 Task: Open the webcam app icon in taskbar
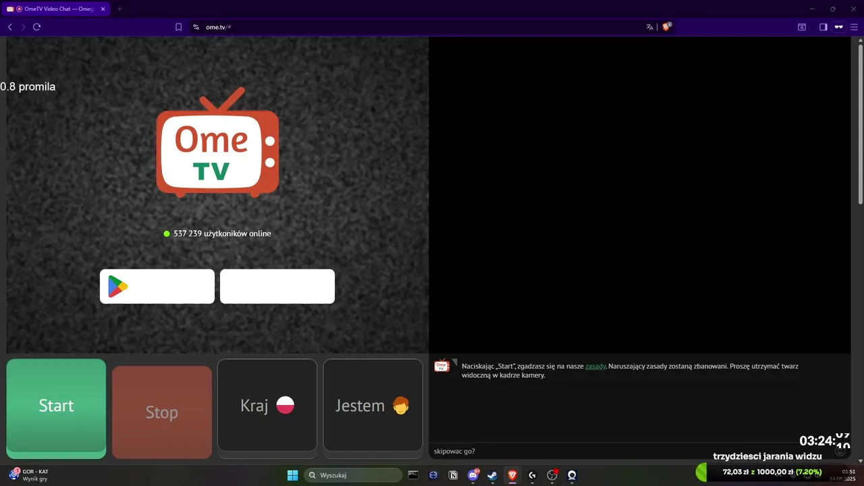coord(572,475)
